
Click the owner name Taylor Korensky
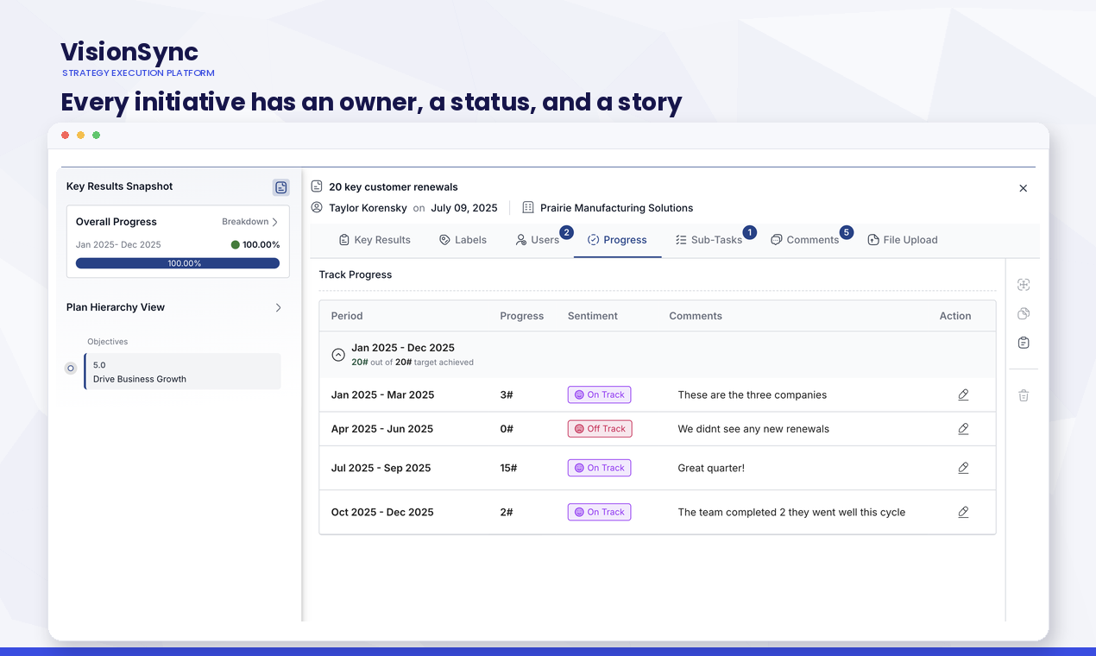tap(368, 208)
